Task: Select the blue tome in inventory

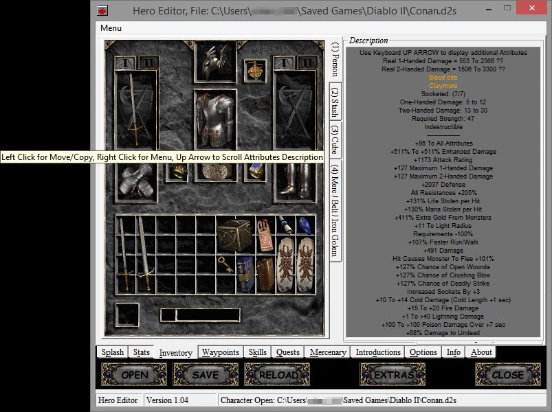Action: click(x=245, y=274)
